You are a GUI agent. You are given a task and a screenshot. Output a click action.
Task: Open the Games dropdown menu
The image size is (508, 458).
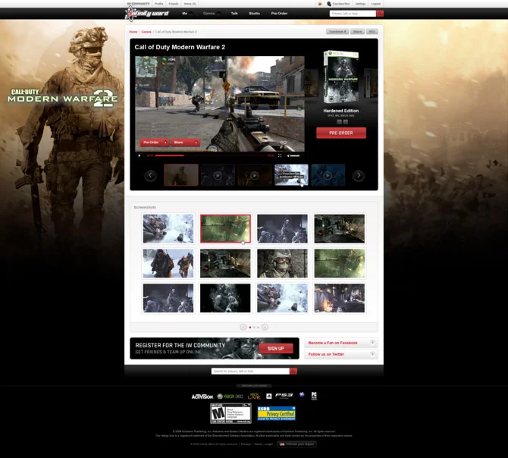coord(212,14)
